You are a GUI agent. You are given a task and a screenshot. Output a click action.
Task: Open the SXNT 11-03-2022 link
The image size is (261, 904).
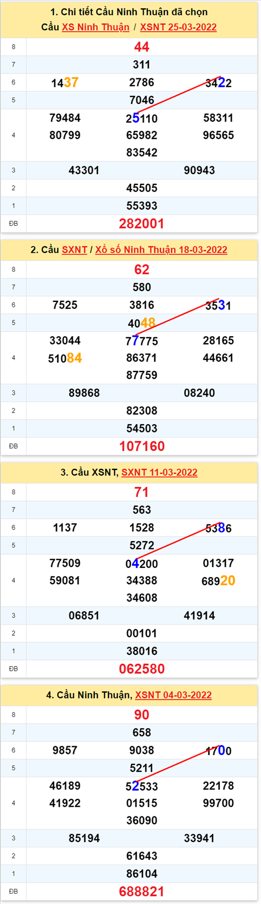click(159, 472)
